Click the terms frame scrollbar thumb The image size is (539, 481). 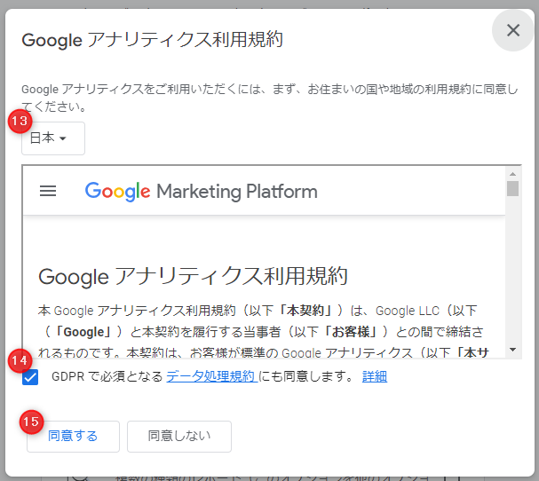512,188
